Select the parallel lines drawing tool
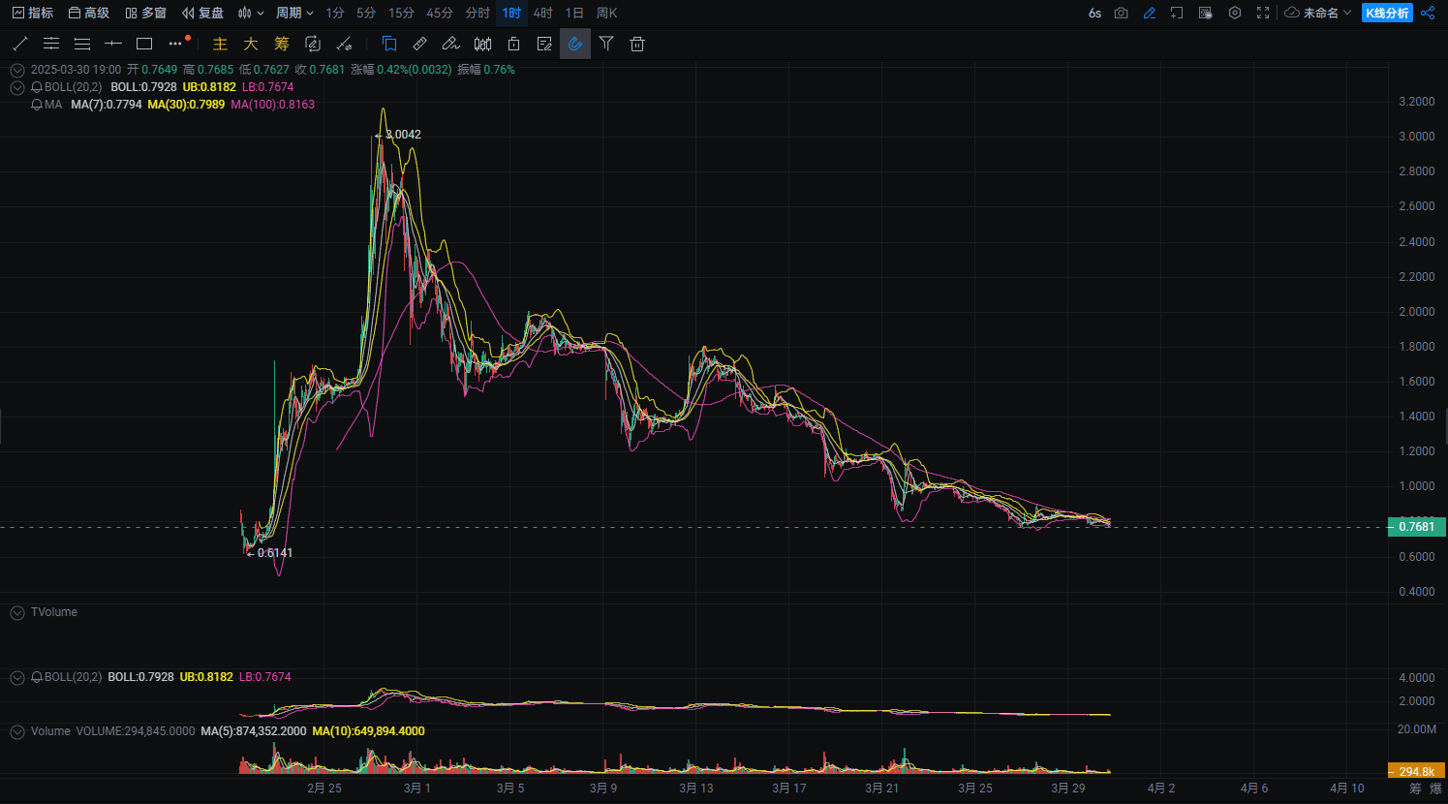1448x804 pixels. [x=82, y=44]
